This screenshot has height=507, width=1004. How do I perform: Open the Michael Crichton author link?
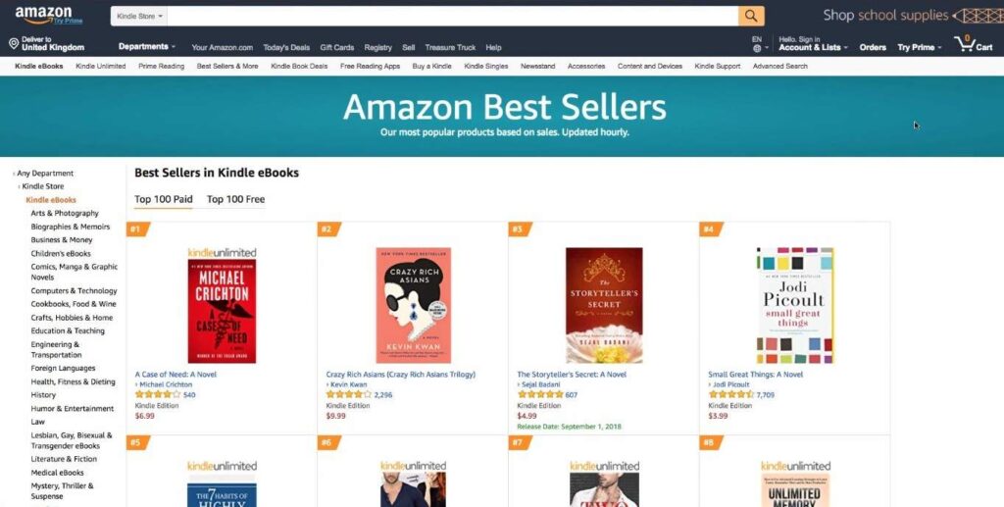[x=166, y=384]
